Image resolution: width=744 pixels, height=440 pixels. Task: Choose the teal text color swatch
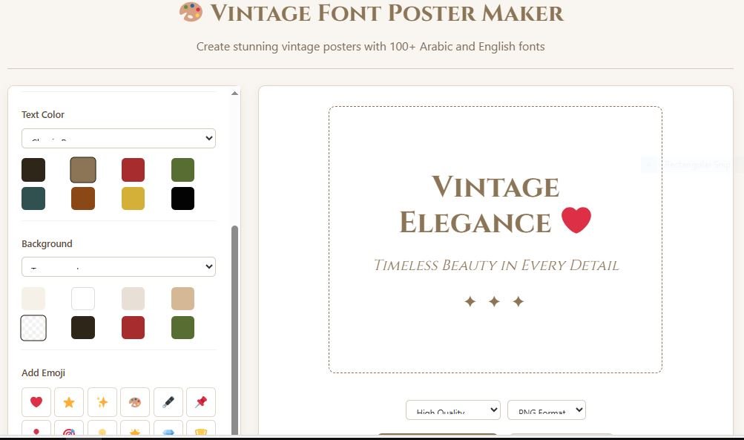point(33,198)
